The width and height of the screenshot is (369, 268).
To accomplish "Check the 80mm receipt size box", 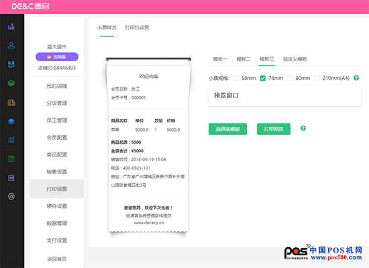I will [x=290, y=78].
